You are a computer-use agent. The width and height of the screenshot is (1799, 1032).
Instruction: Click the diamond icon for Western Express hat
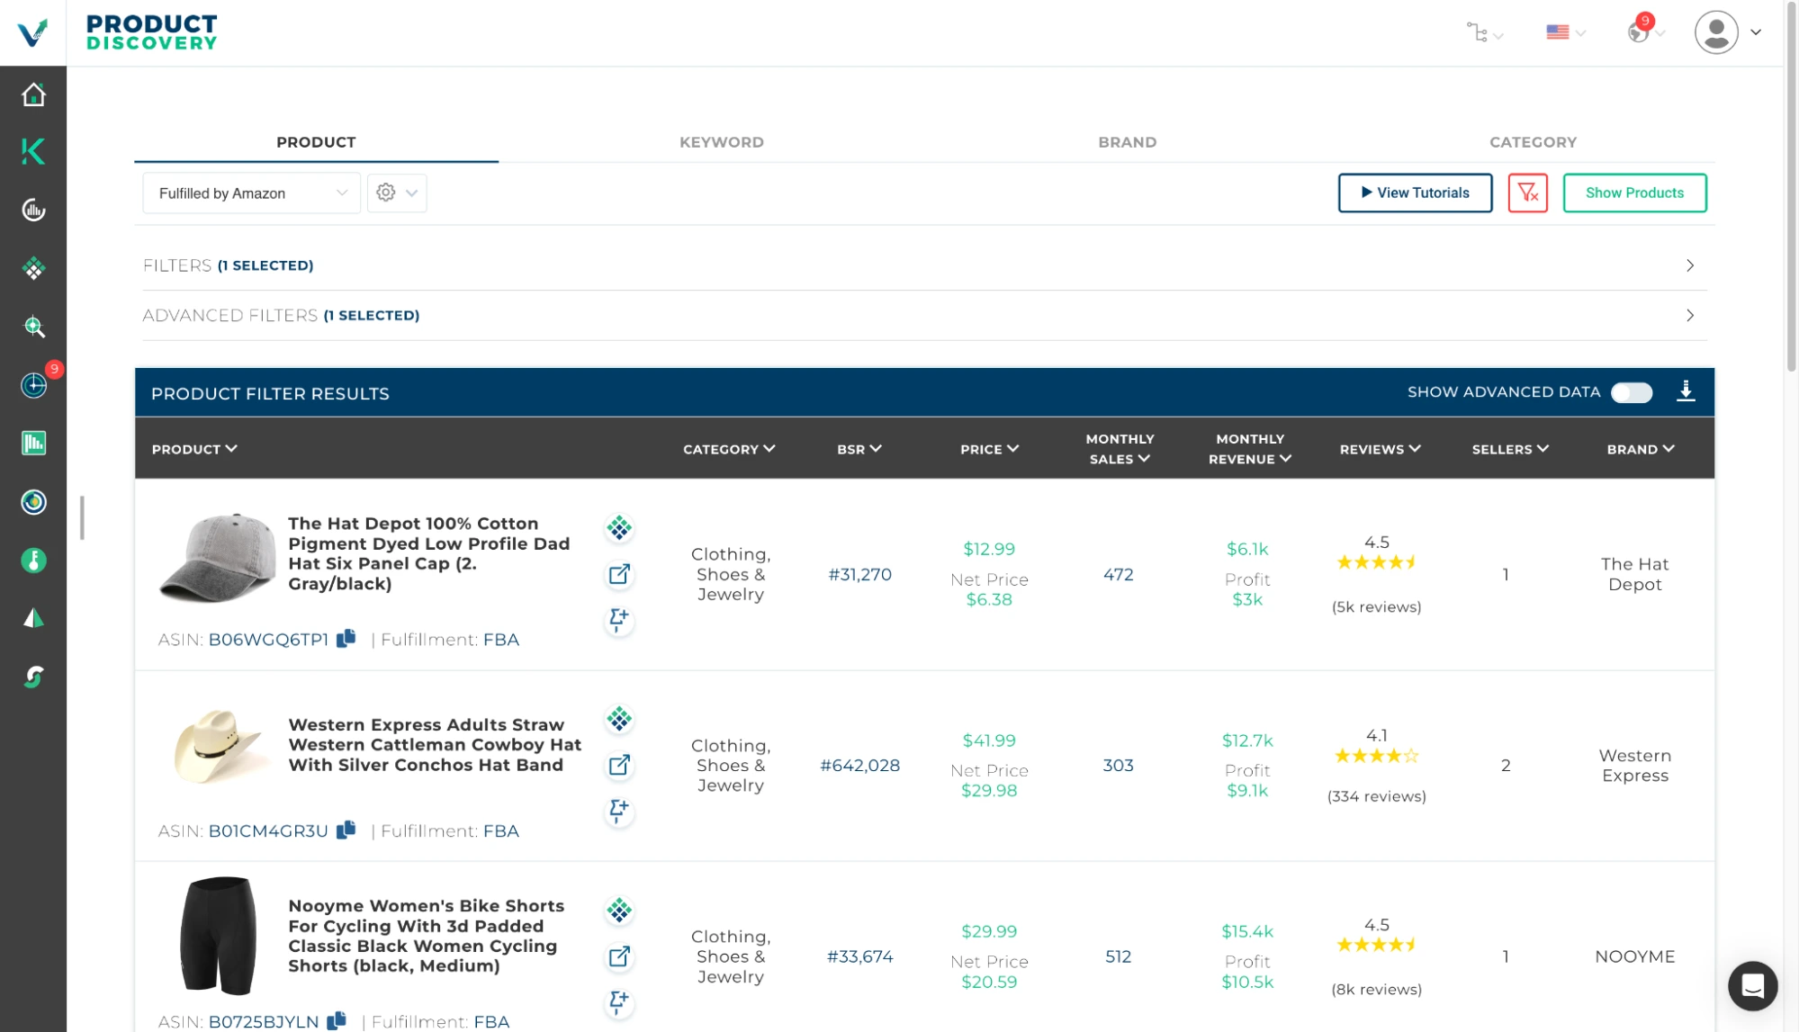coord(619,719)
